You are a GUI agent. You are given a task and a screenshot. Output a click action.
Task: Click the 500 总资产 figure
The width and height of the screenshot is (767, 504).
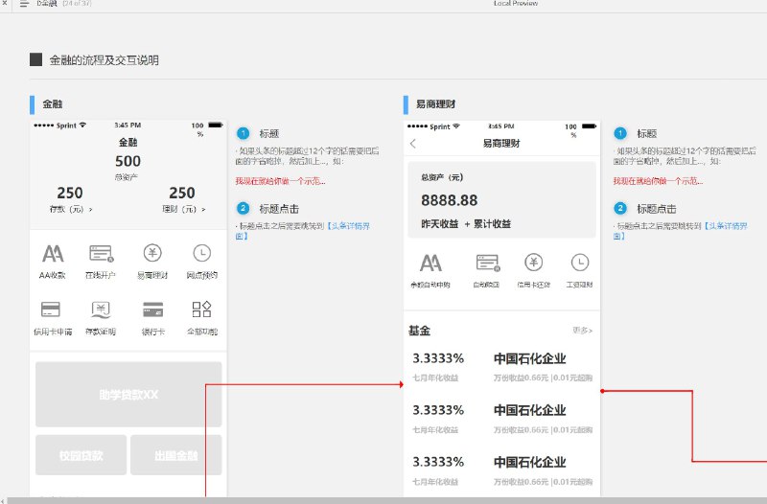pyautogui.click(x=128, y=161)
